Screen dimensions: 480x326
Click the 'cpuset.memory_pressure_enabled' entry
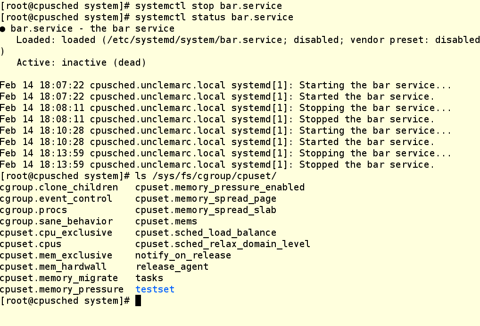pos(220,188)
